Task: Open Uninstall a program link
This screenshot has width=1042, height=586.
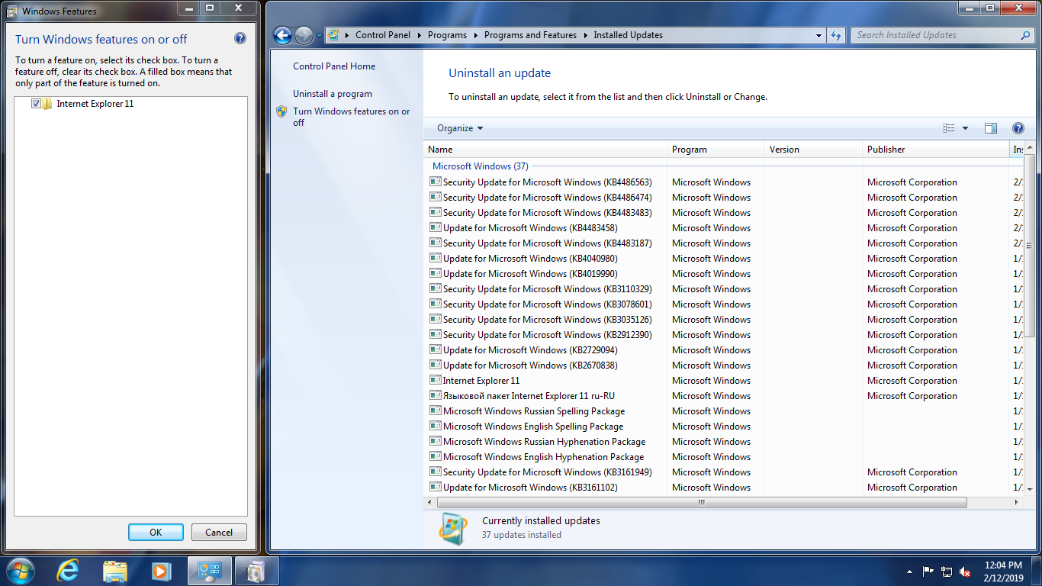Action: pyautogui.click(x=333, y=94)
